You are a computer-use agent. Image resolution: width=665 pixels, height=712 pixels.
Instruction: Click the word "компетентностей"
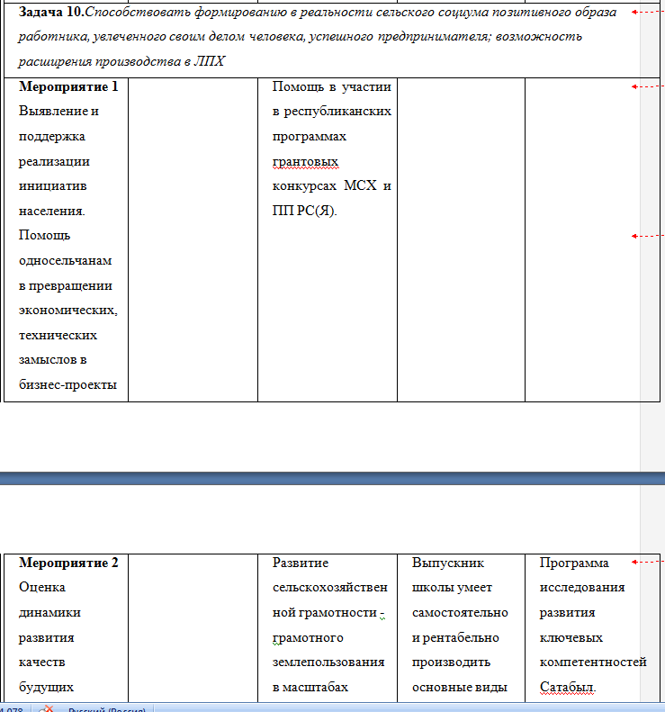[593, 662]
